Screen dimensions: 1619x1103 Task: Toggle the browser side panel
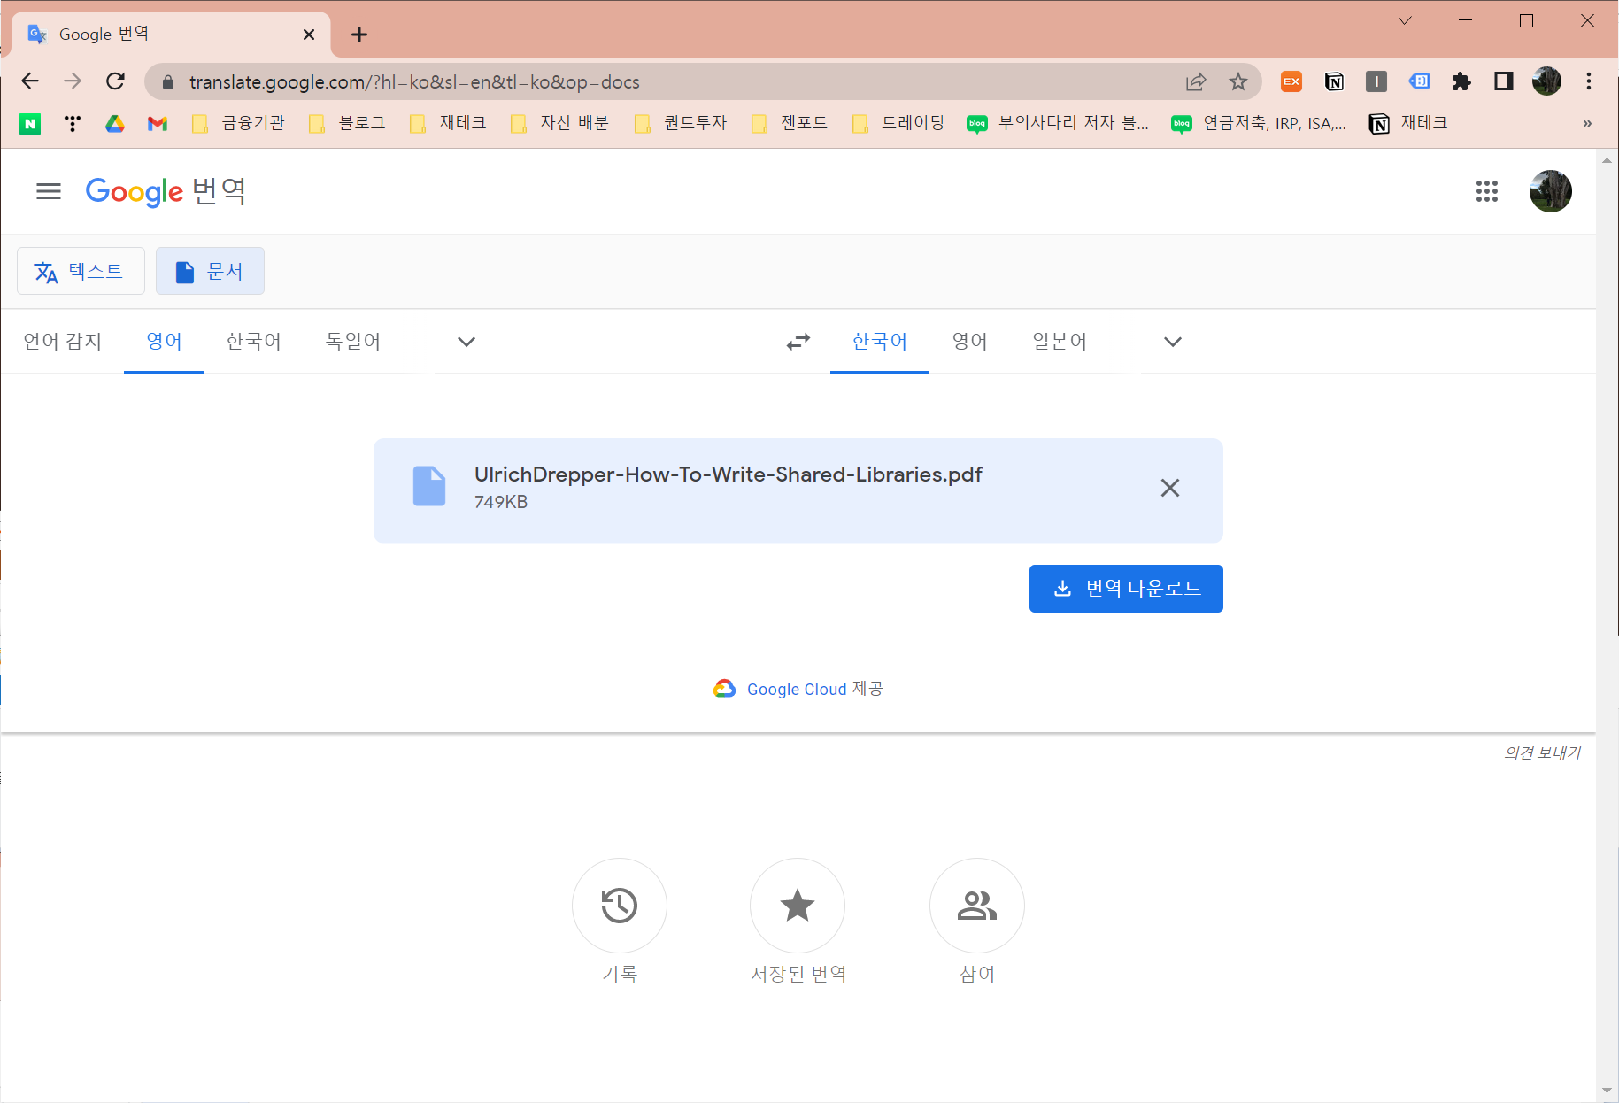coord(1504,81)
